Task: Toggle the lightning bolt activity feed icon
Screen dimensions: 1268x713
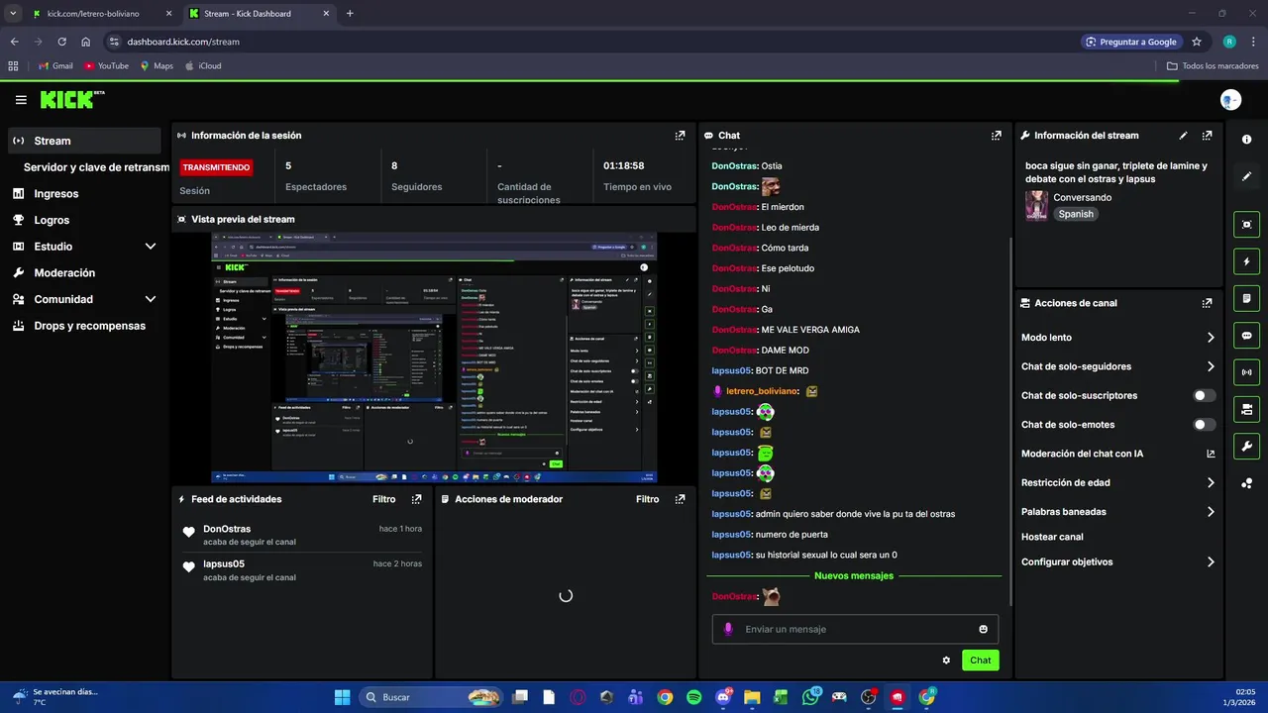Action: coord(1246,261)
